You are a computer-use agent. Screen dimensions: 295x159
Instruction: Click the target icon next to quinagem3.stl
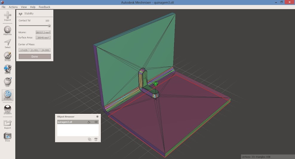(89, 122)
